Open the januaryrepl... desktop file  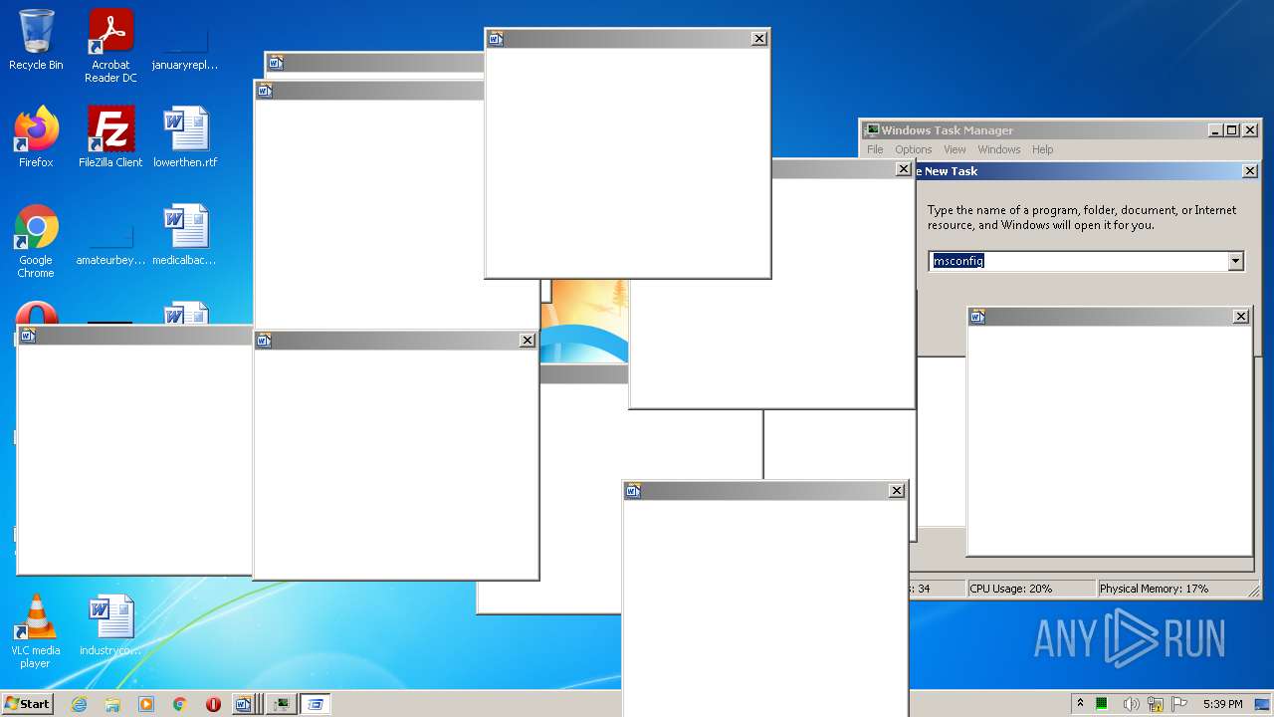pyautogui.click(x=185, y=46)
